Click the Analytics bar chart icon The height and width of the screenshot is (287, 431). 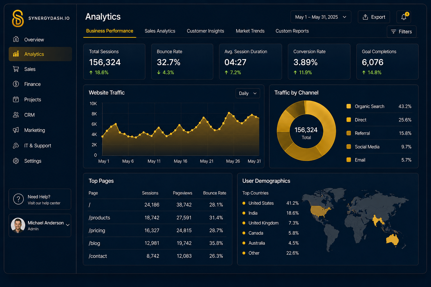16,54
